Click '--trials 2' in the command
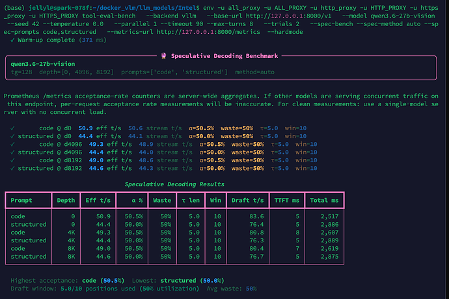Screen dimensions: 449x299 click(282, 24)
